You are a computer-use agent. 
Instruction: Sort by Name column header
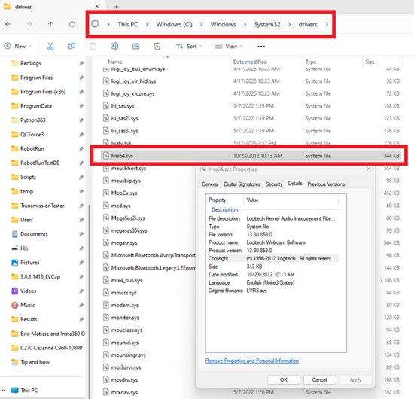(x=115, y=62)
